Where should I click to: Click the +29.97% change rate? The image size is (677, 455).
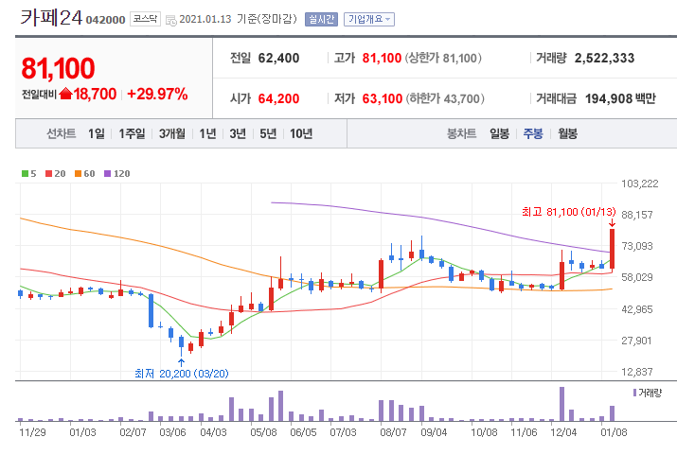pos(157,94)
